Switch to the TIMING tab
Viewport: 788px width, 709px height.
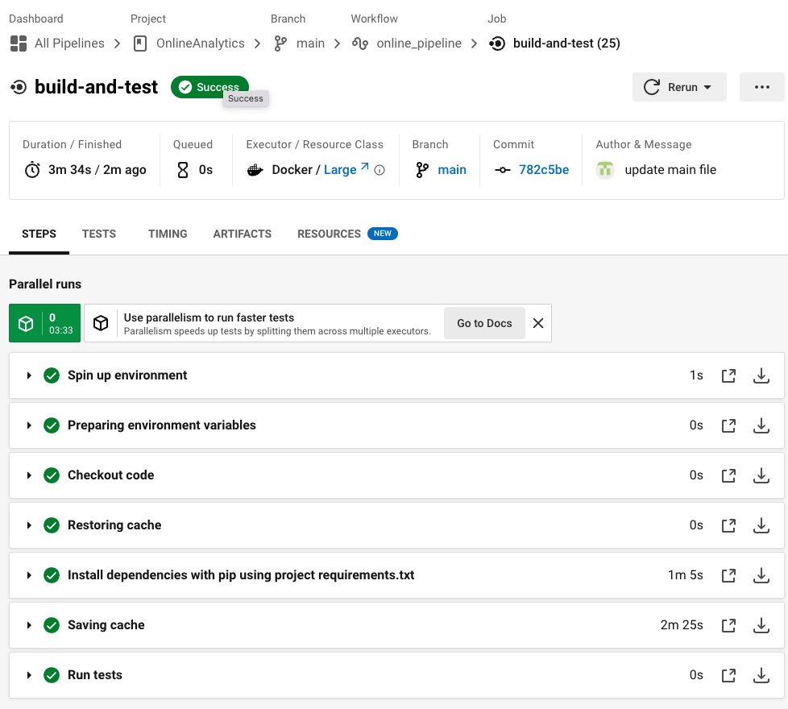pyautogui.click(x=168, y=234)
